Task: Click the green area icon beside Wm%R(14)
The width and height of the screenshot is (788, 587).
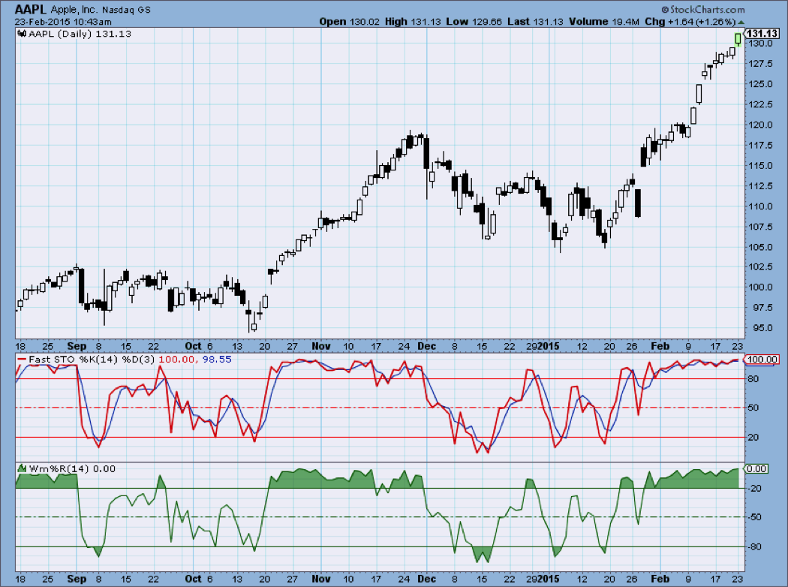Action: 22,469
